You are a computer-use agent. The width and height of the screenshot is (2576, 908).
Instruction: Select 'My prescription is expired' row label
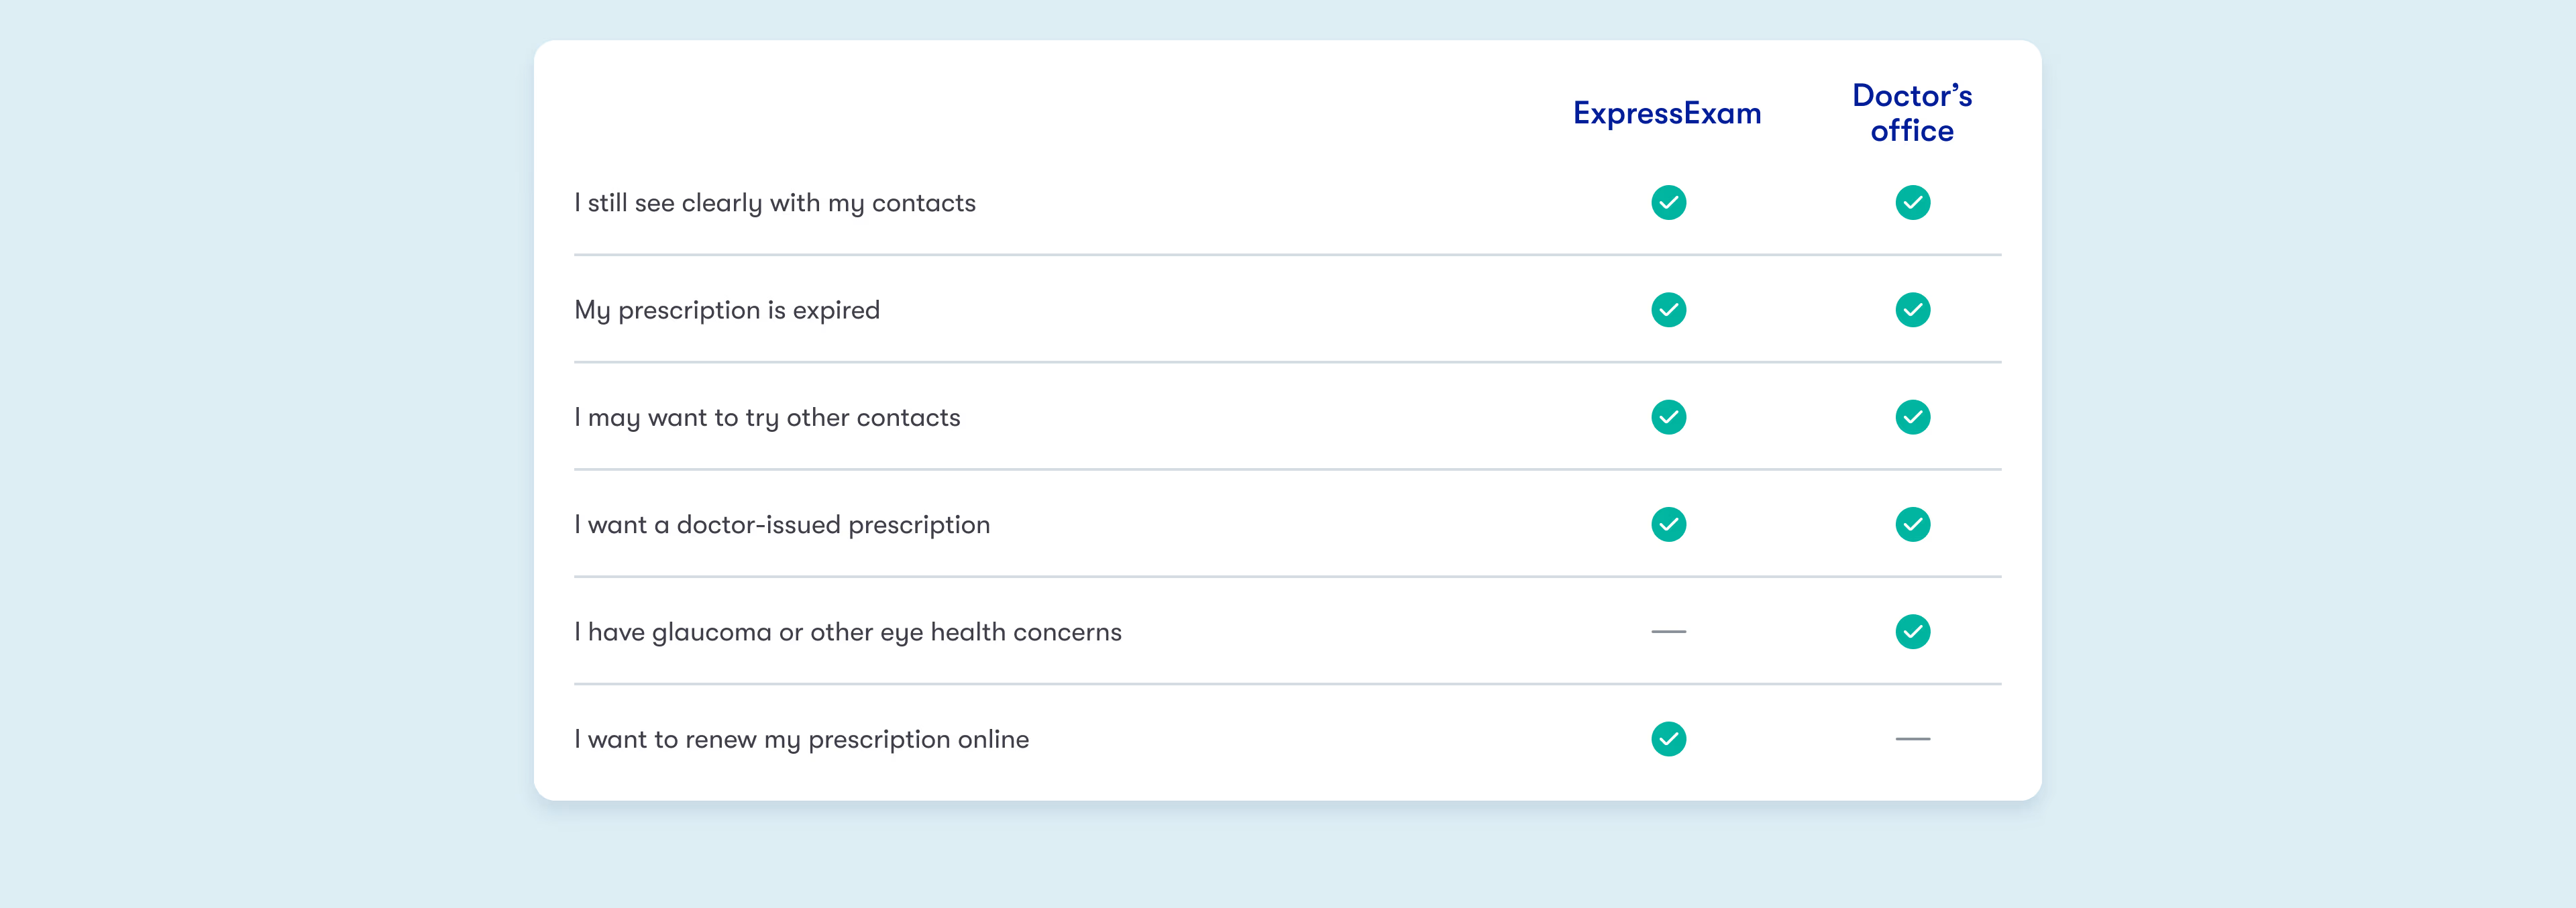coord(727,310)
